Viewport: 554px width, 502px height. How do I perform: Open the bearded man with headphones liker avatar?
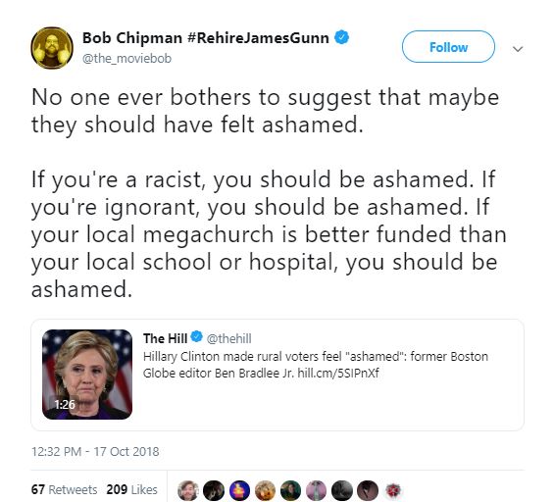pos(188,490)
